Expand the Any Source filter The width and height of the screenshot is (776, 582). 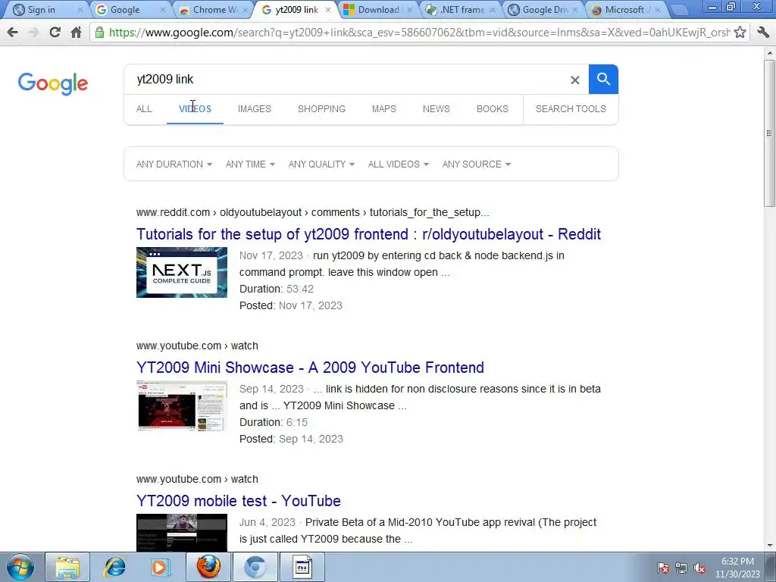(477, 164)
